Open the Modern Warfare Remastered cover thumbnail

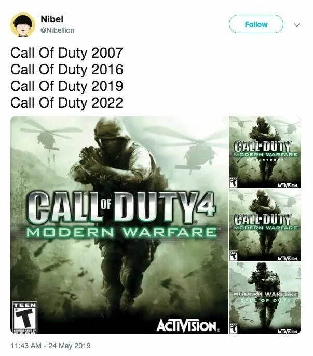pyautogui.click(x=265, y=152)
